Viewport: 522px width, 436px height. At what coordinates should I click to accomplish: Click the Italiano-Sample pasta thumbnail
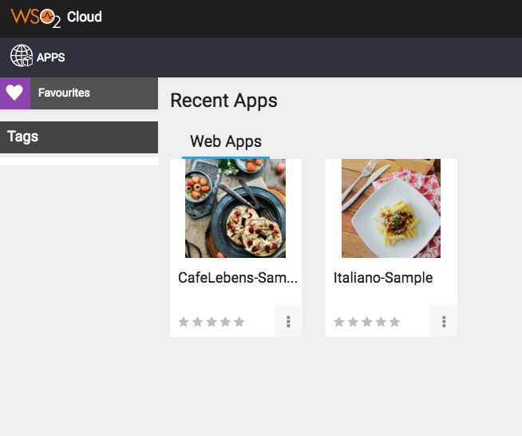(391, 208)
